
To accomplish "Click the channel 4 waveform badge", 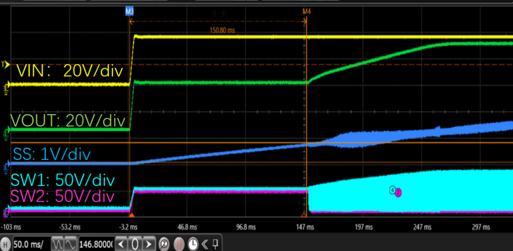I will (x=393, y=190).
